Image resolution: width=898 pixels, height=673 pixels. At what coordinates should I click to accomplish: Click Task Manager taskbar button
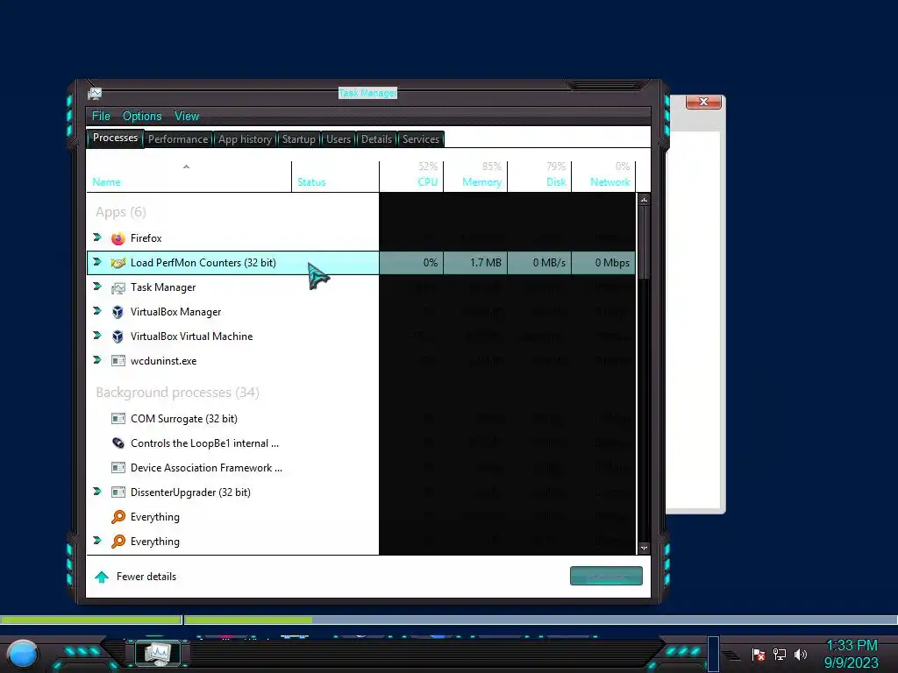pos(158,653)
